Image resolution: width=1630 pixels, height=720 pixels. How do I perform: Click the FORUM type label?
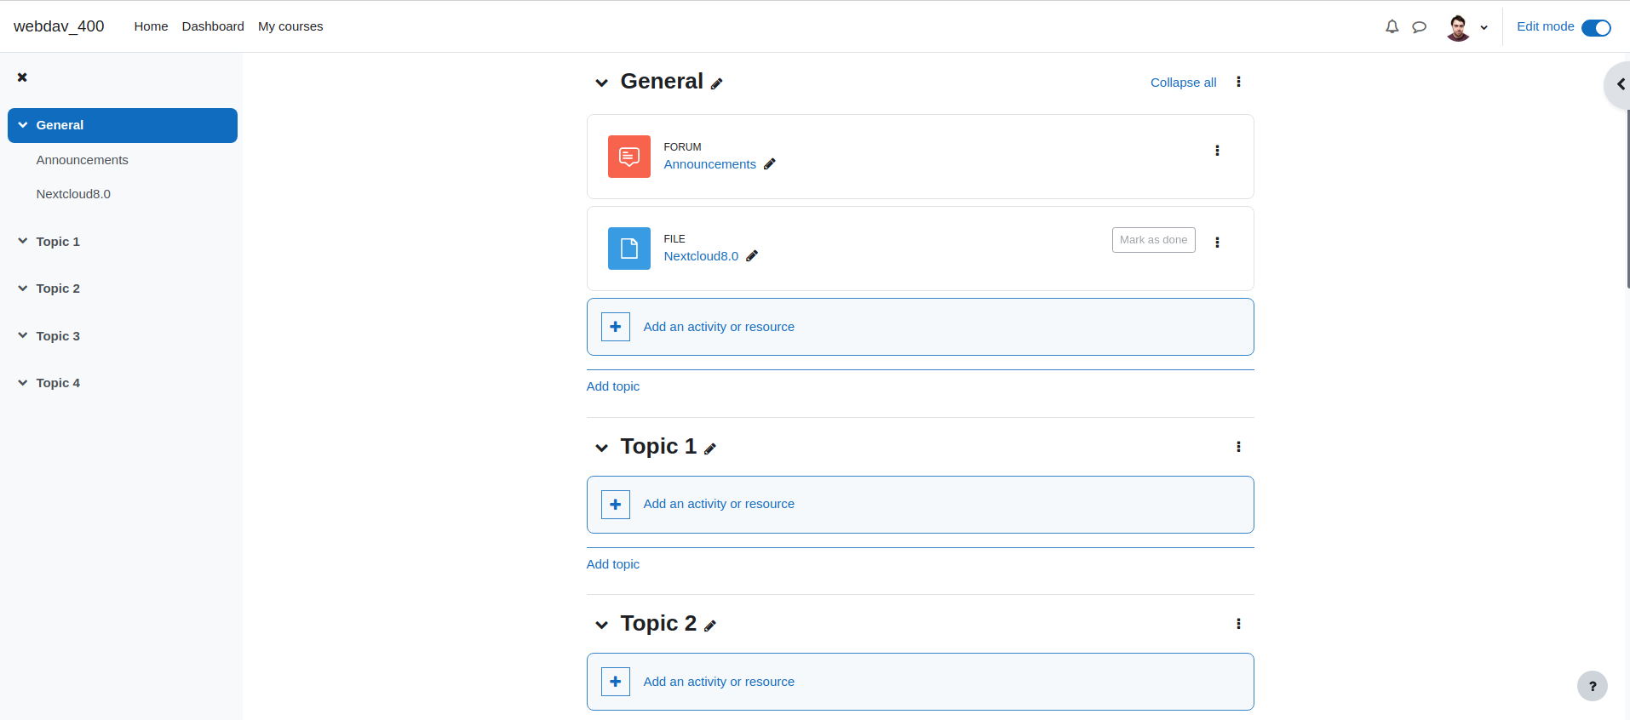(x=682, y=147)
